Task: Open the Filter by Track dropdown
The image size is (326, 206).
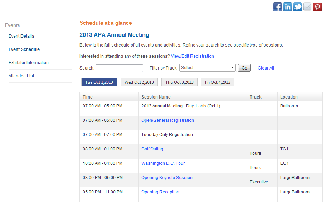Action: pyautogui.click(x=208, y=68)
